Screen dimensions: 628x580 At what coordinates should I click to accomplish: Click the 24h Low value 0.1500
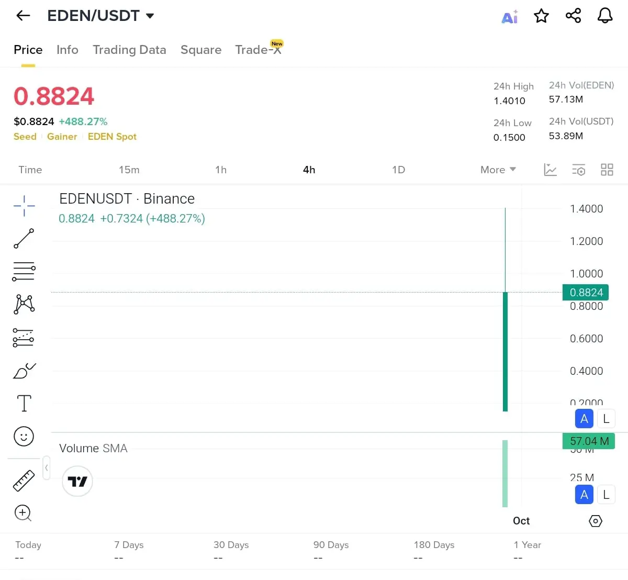(509, 138)
